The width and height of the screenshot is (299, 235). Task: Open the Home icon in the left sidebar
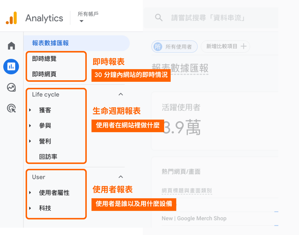coord(11,46)
